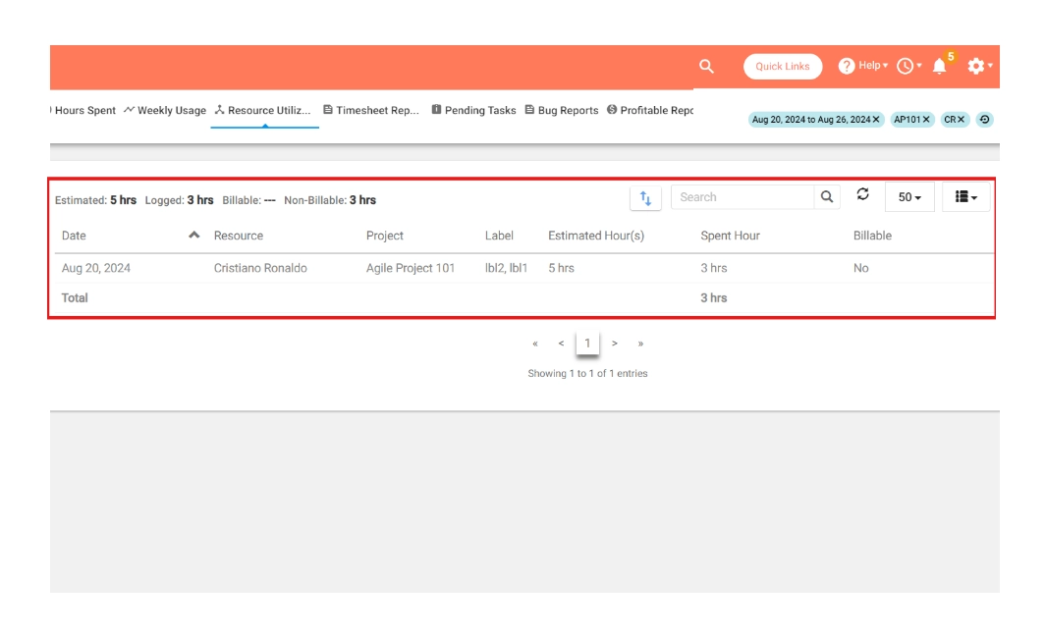Remove the date range filter chip
1045x634 pixels.
point(876,120)
